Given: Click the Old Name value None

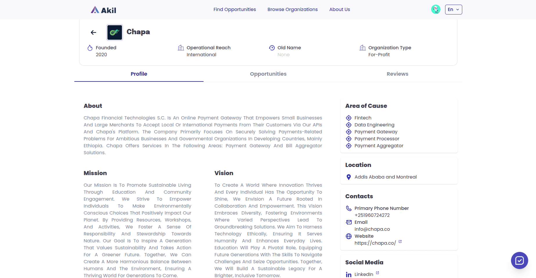Looking at the screenshot, I should pos(283,54).
